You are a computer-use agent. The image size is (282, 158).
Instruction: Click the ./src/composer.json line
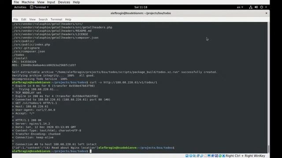tap(29, 51)
